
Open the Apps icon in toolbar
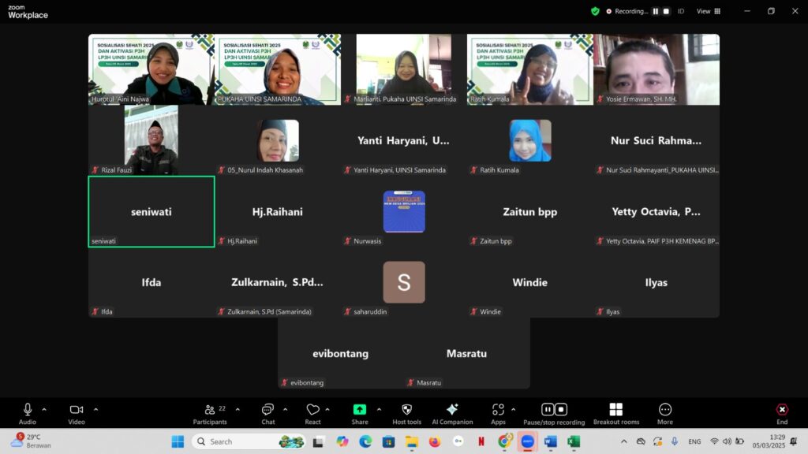point(498,410)
